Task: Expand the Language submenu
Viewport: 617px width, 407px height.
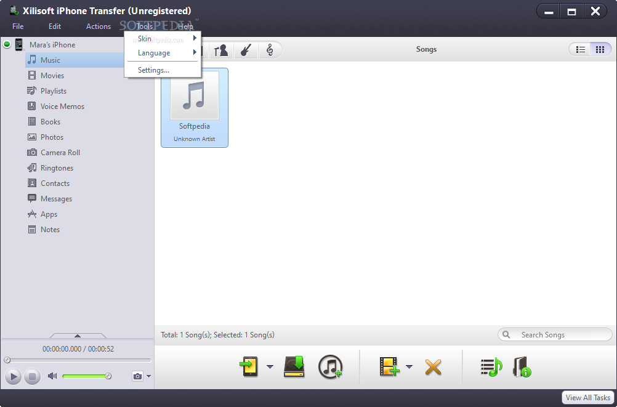Action: (x=163, y=53)
